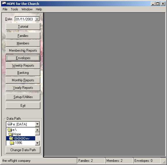
Task: Open the Window menu
Action: pyautogui.click(x=27, y=9)
